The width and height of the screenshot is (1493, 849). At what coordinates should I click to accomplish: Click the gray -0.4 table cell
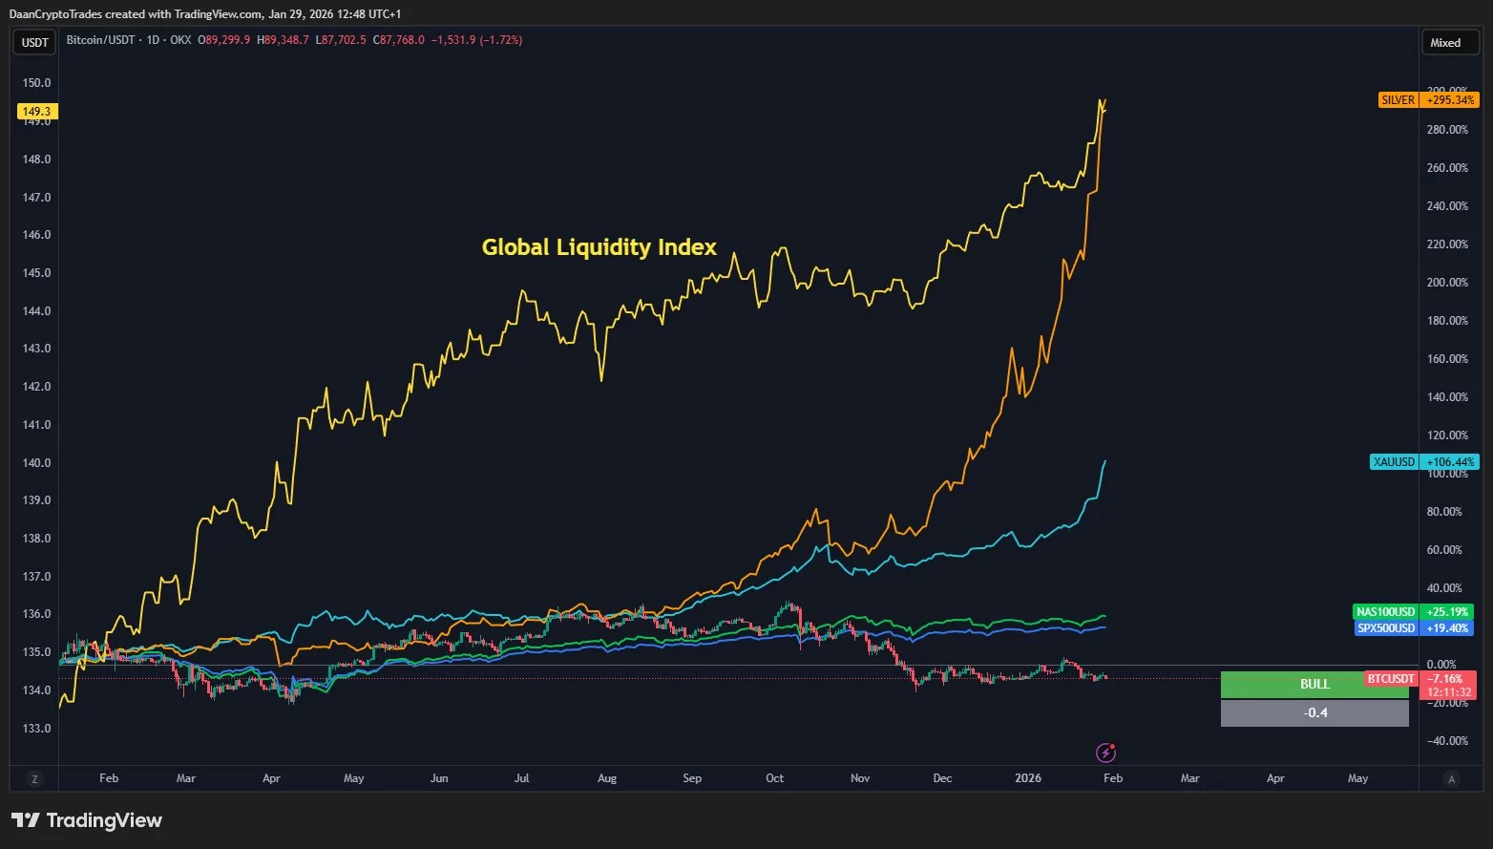[1314, 713]
